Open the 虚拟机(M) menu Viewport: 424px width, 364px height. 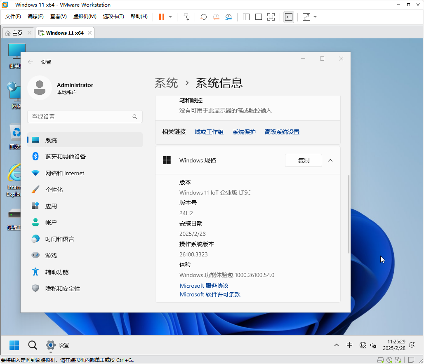84,17
